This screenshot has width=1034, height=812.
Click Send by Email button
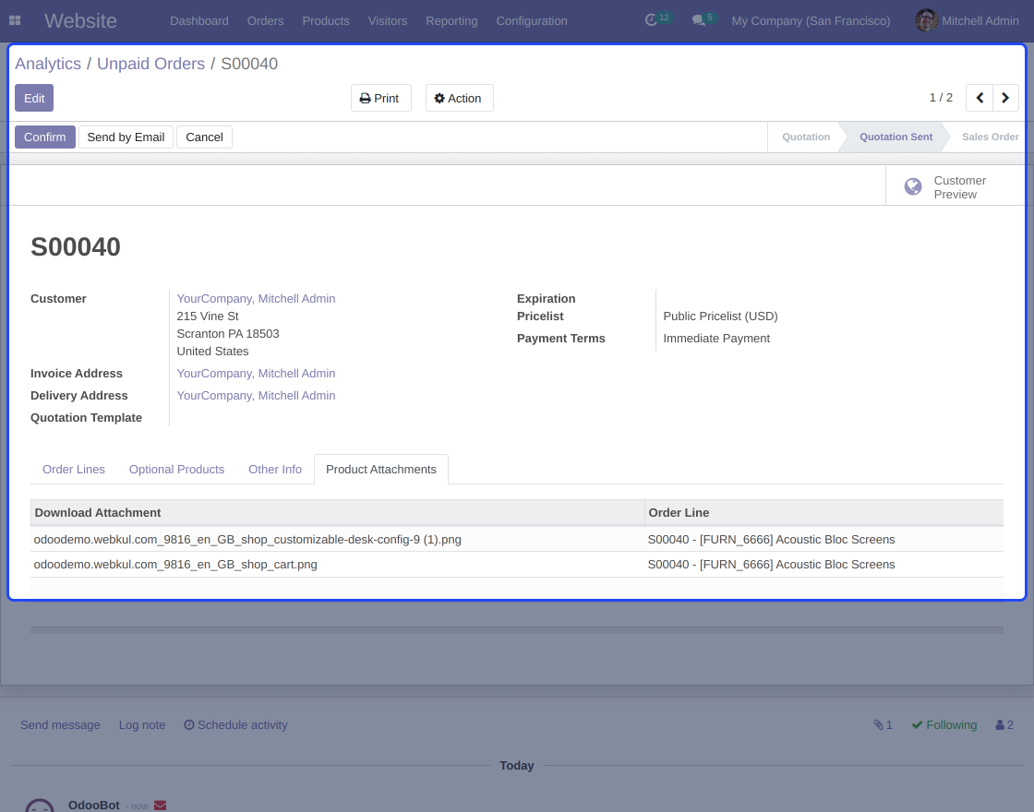(126, 137)
